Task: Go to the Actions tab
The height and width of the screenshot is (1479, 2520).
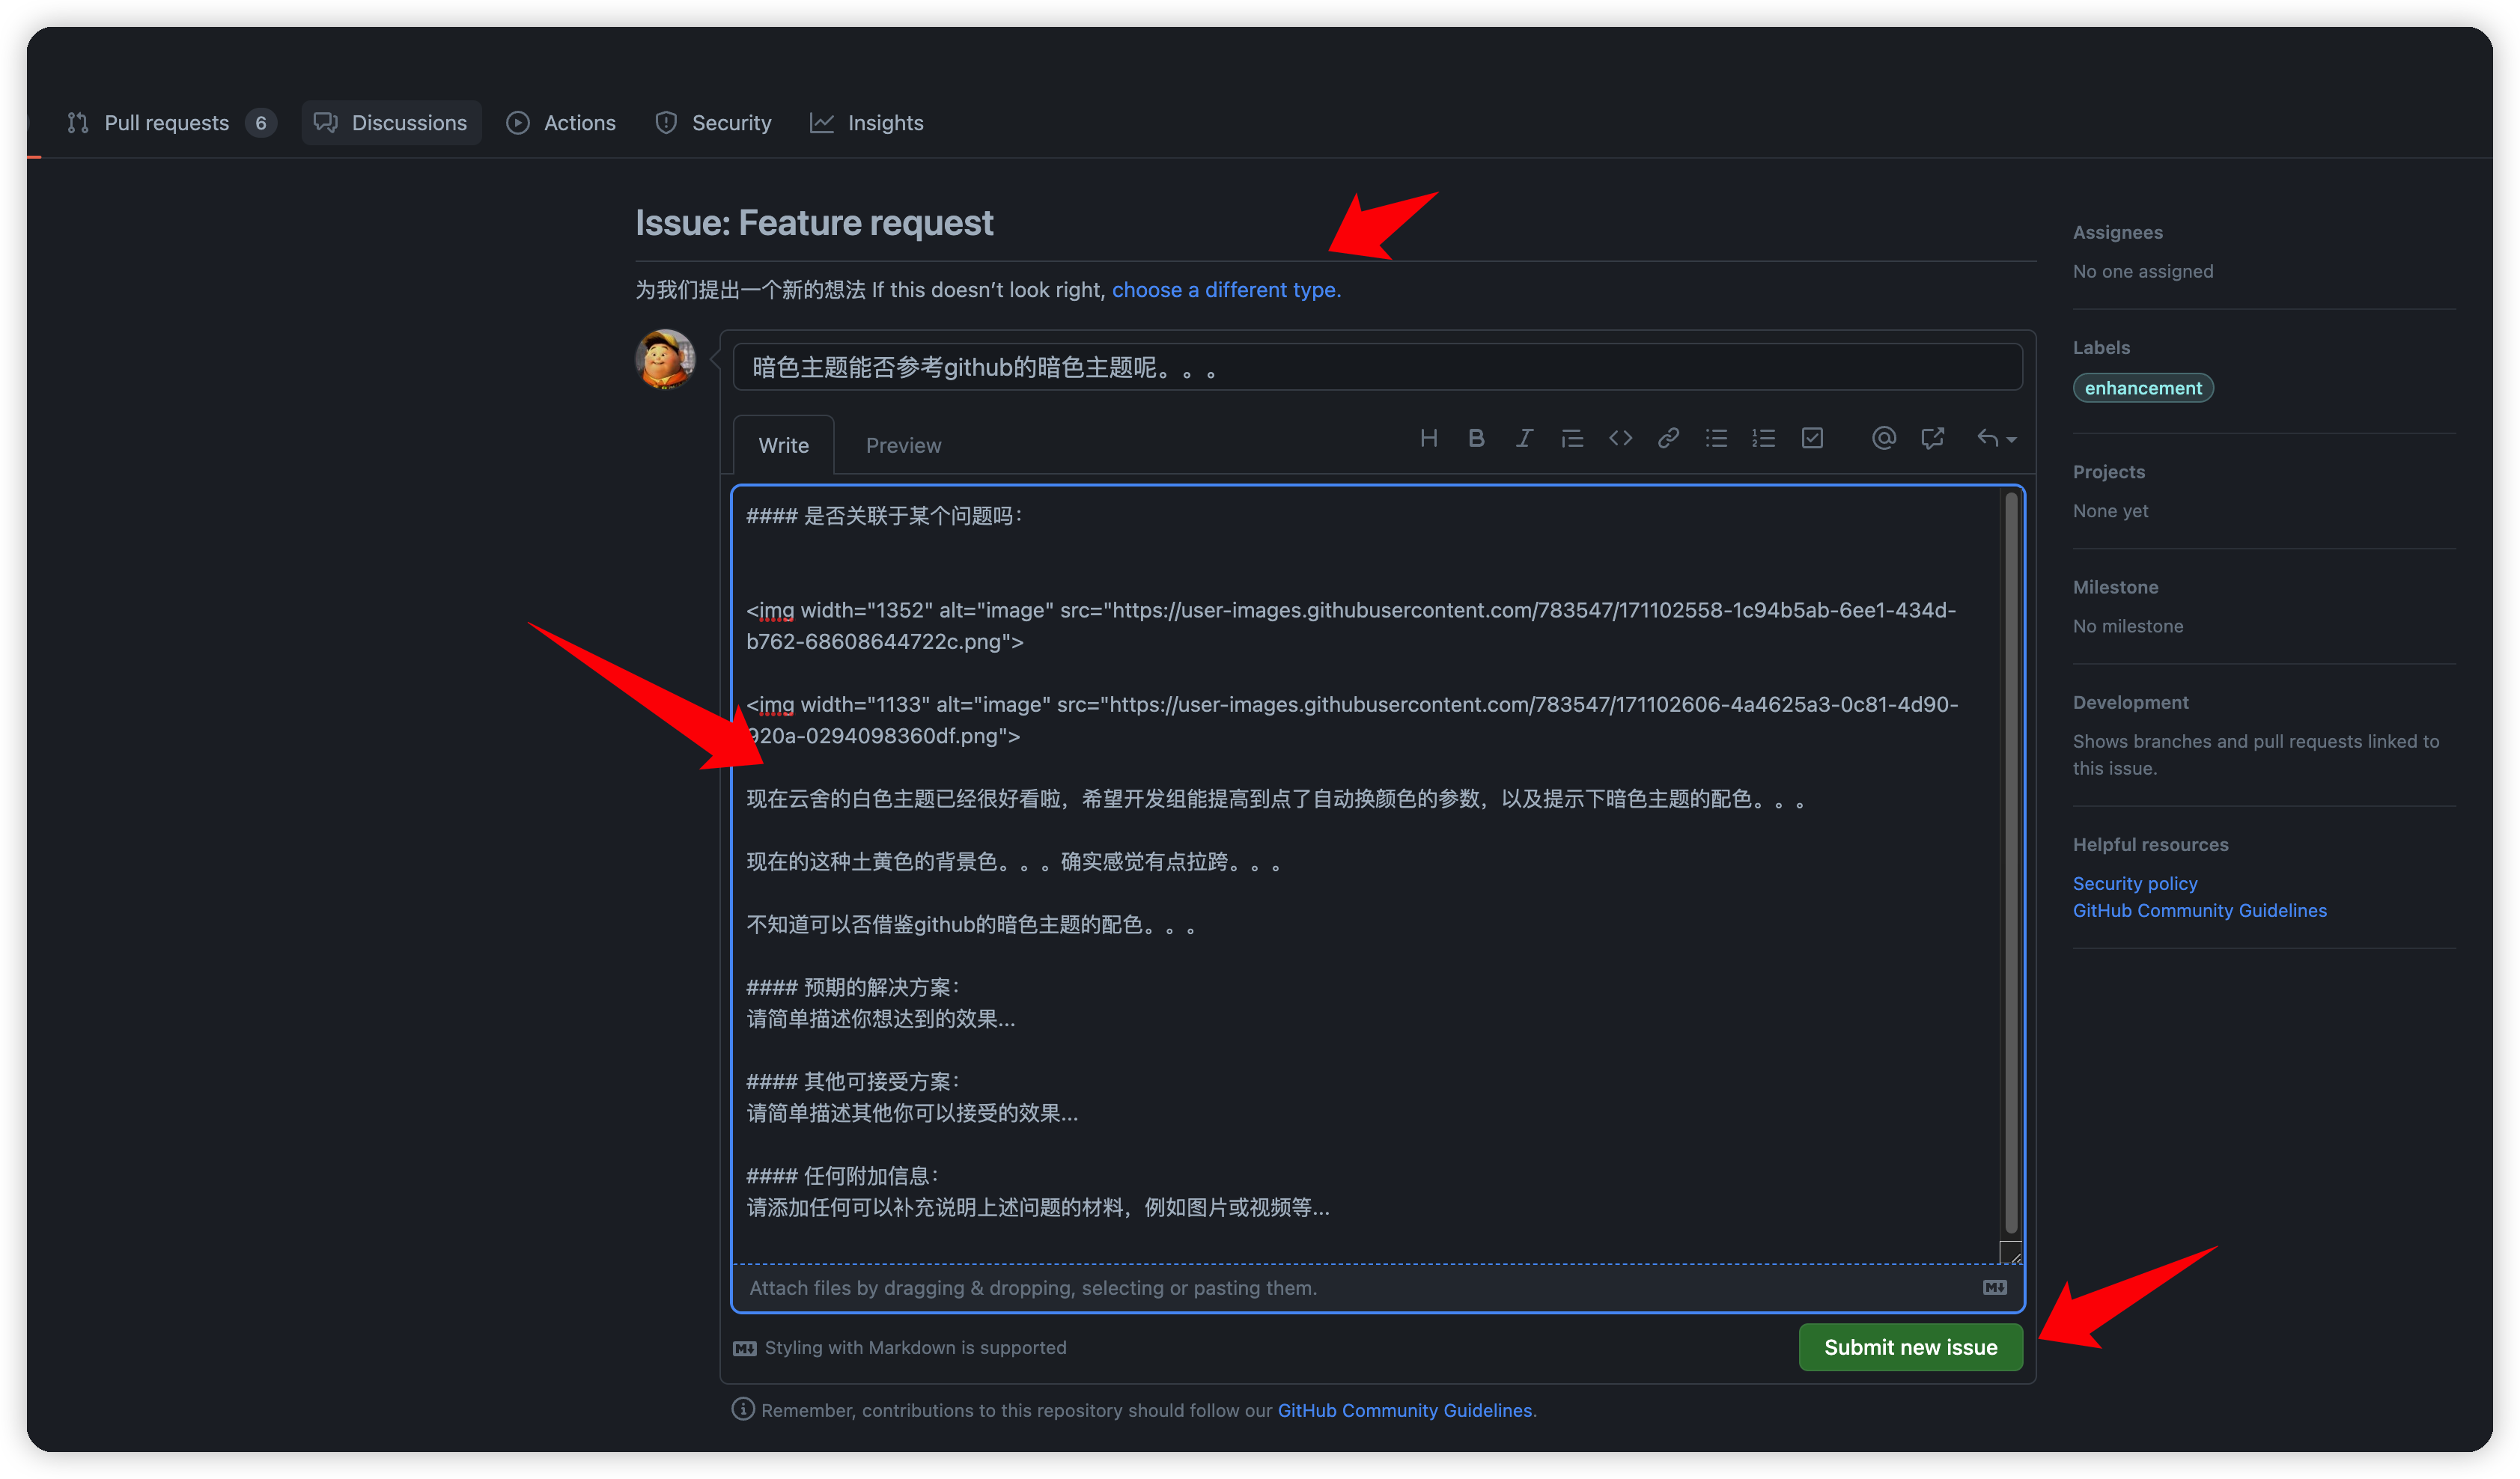Action: 561,122
